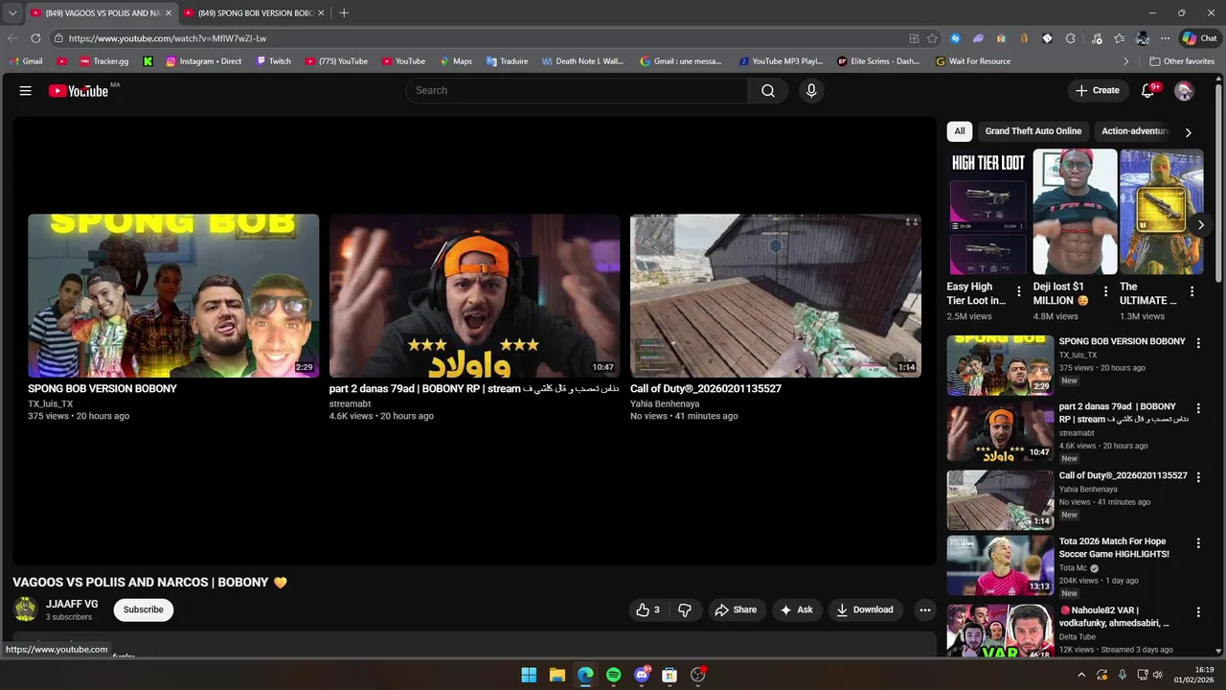Open Maps bookmark

point(456,61)
